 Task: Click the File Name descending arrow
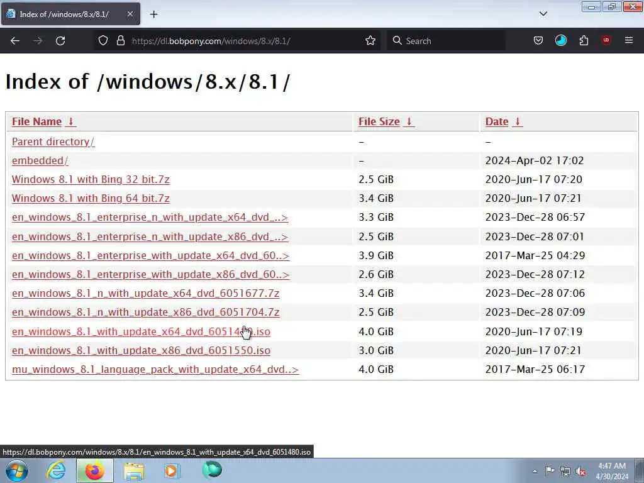point(70,121)
